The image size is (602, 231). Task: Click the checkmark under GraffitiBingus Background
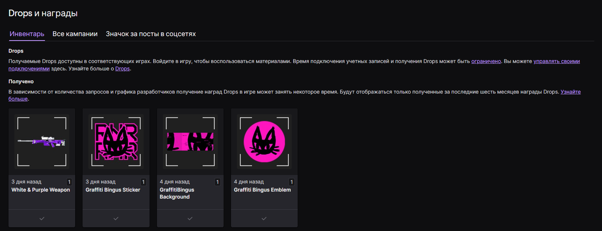pyautogui.click(x=190, y=218)
